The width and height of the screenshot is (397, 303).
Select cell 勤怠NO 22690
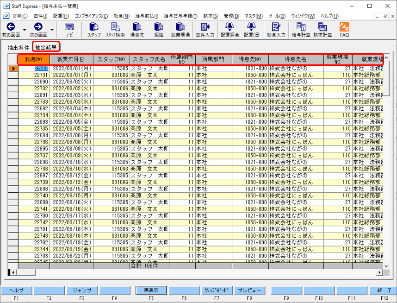click(34, 82)
